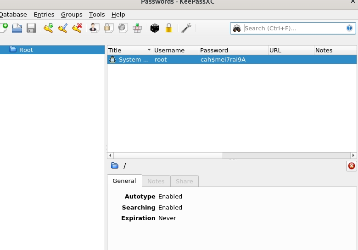Edit the entry using key-and-pencil icon
This screenshot has height=250, width=358.
coord(62,28)
